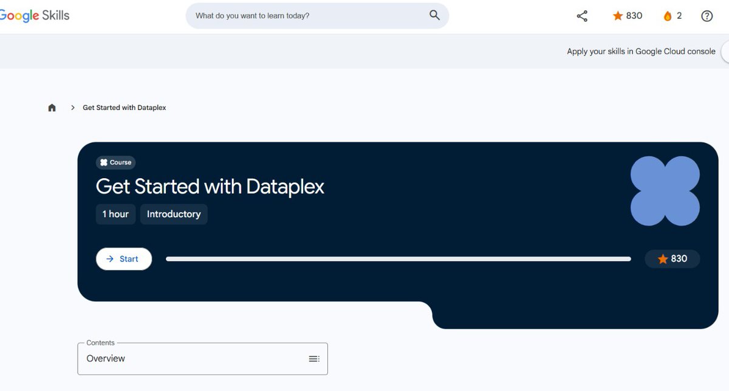Viewport: 729px width, 391px height.
Task: Open the contents list icon in the Overview box
Action: (314, 359)
